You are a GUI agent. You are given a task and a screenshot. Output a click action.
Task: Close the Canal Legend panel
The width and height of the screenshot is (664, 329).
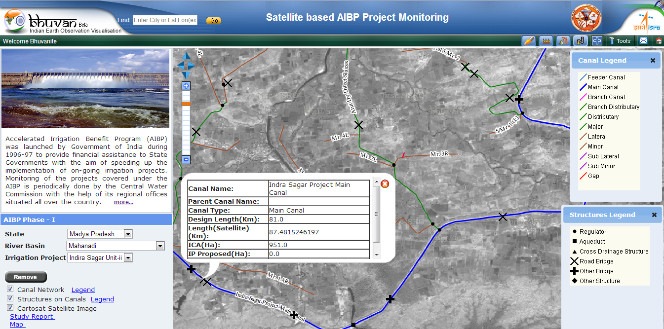click(x=653, y=60)
